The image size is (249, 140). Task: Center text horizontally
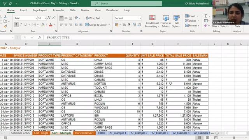coord(66,24)
